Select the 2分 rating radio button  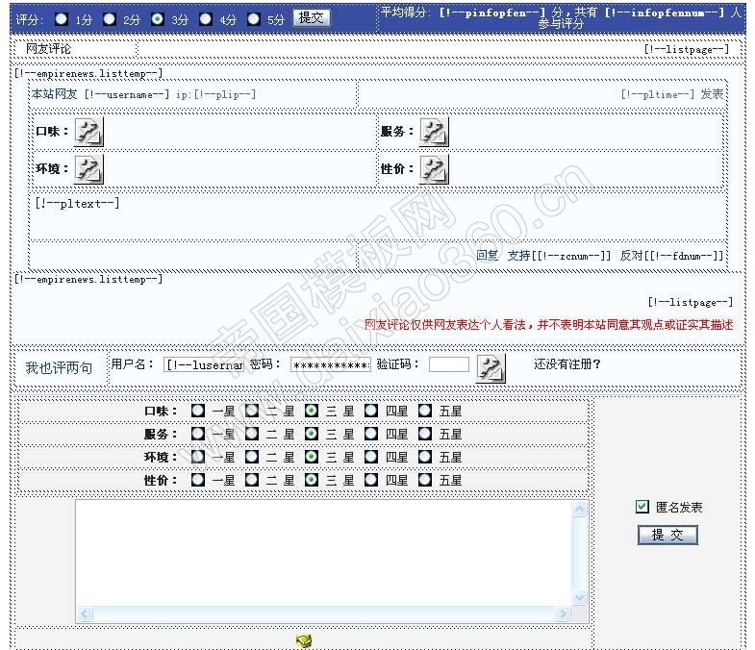tap(110, 19)
